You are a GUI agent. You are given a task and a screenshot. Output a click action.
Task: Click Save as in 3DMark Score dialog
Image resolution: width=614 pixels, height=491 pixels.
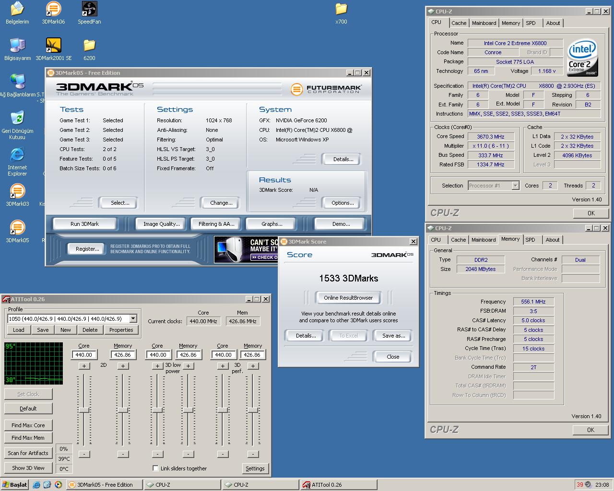pos(393,336)
